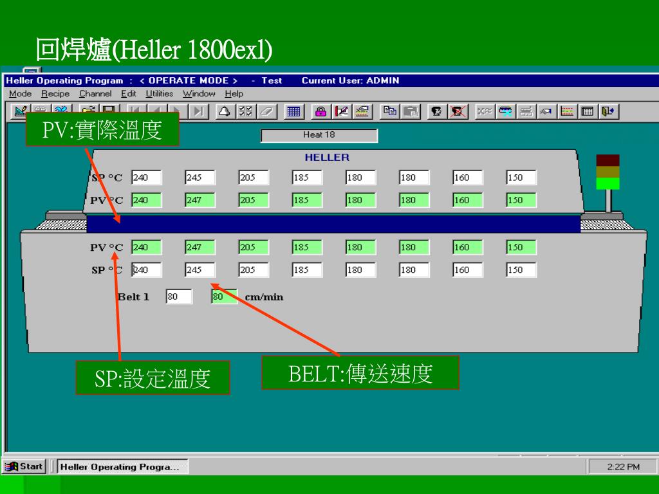
Task: Click top heater zone 4 SP field 185
Action: click(307, 178)
